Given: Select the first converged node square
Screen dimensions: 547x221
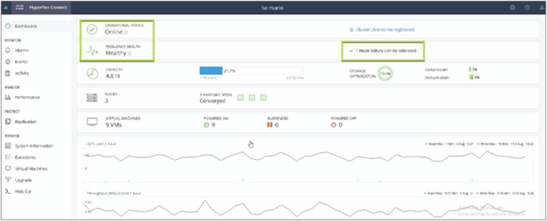Looking at the screenshot, I should click(241, 98).
